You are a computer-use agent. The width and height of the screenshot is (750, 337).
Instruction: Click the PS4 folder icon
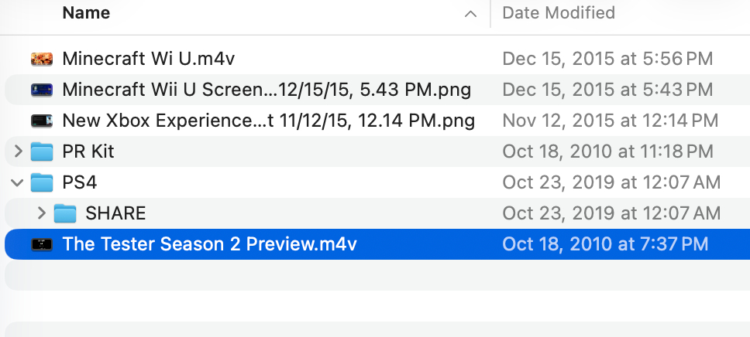coord(42,182)
